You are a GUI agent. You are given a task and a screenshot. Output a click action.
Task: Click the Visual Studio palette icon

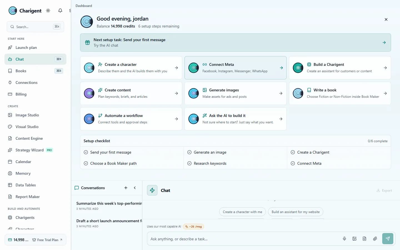point(10,127)
